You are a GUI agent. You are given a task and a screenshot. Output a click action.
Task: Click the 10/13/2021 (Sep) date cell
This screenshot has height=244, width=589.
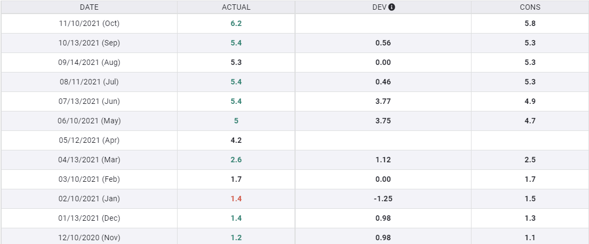89,43
